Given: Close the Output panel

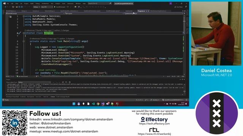Looking at the screenshot, I should (184, 79).
